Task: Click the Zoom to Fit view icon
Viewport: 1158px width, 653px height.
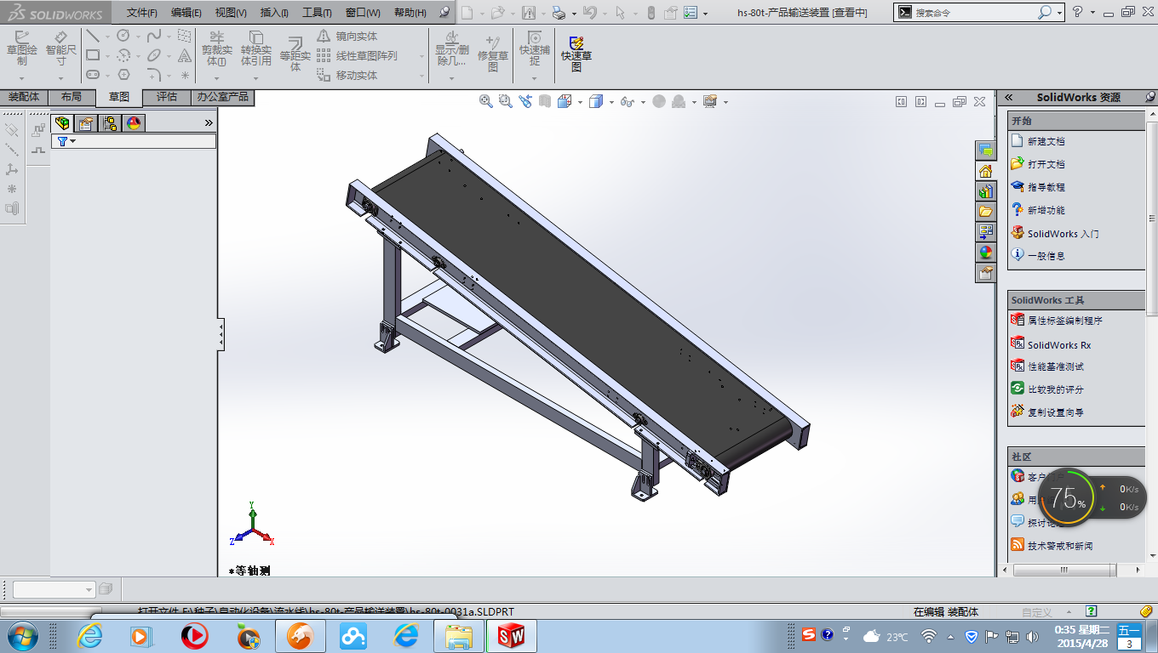Action: point(486,101)
